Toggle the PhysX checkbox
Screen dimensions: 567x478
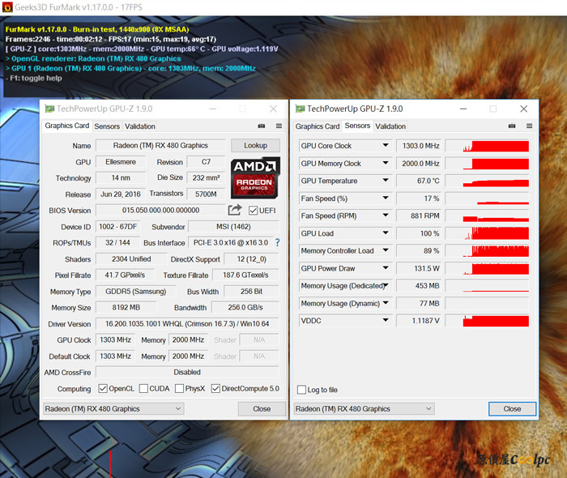pyautogui.click(x=179, y=389)
